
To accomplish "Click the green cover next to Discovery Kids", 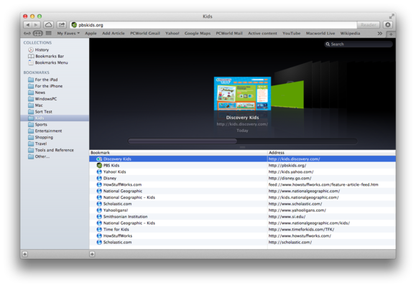I will coord(287,95).
